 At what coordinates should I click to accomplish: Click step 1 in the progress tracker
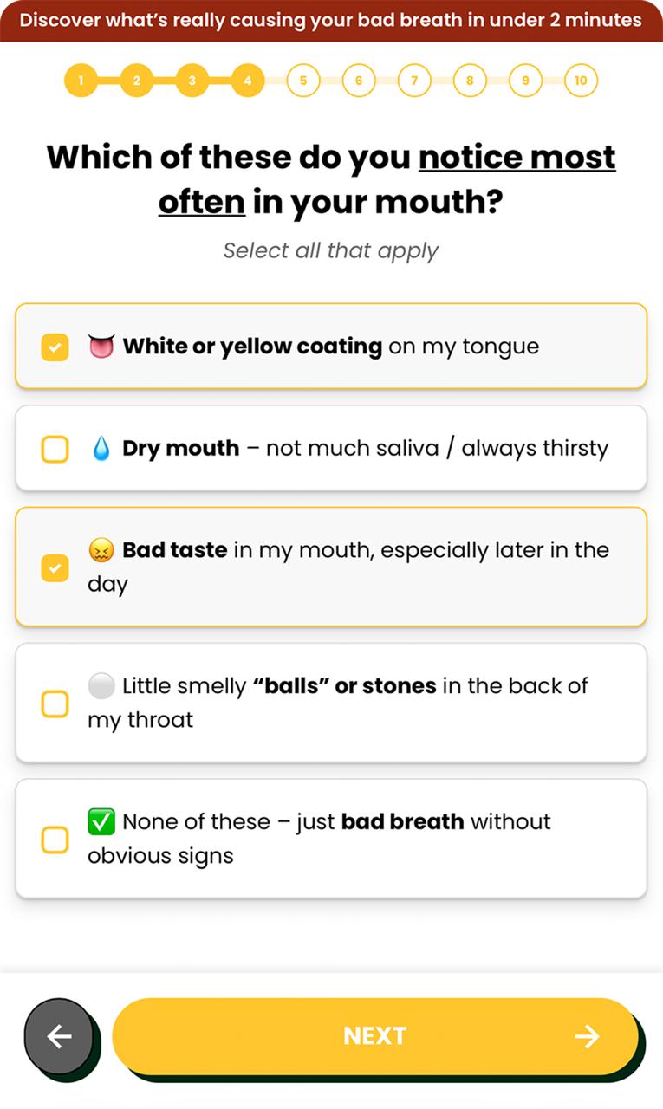pos(81,80)
